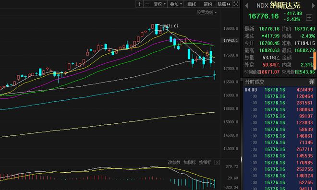Open the 叠加 overlay dropdown

(x=175, y=4)
